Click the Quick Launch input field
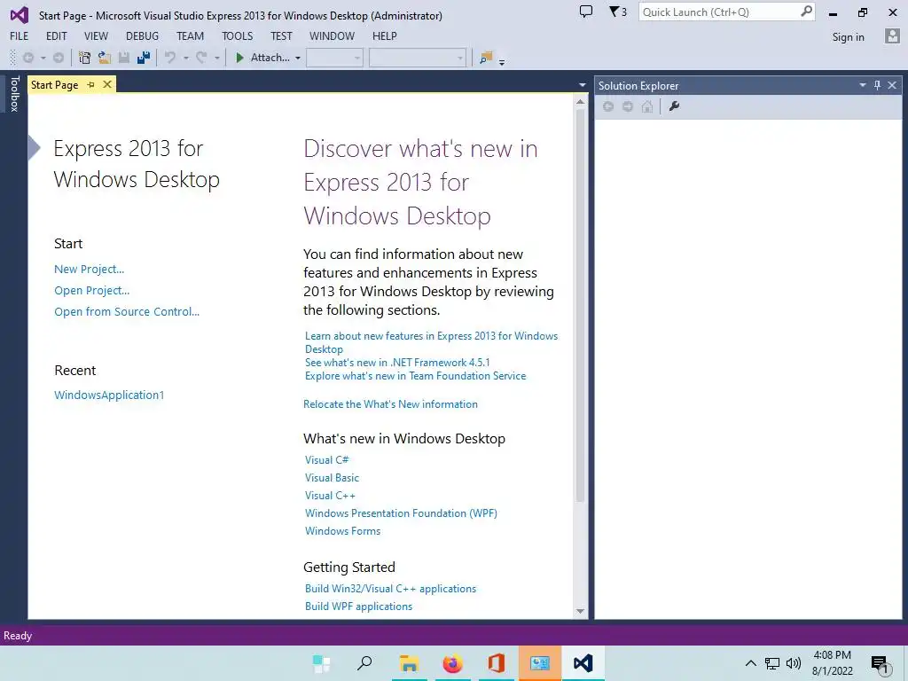908x681 pixels. 718,12
